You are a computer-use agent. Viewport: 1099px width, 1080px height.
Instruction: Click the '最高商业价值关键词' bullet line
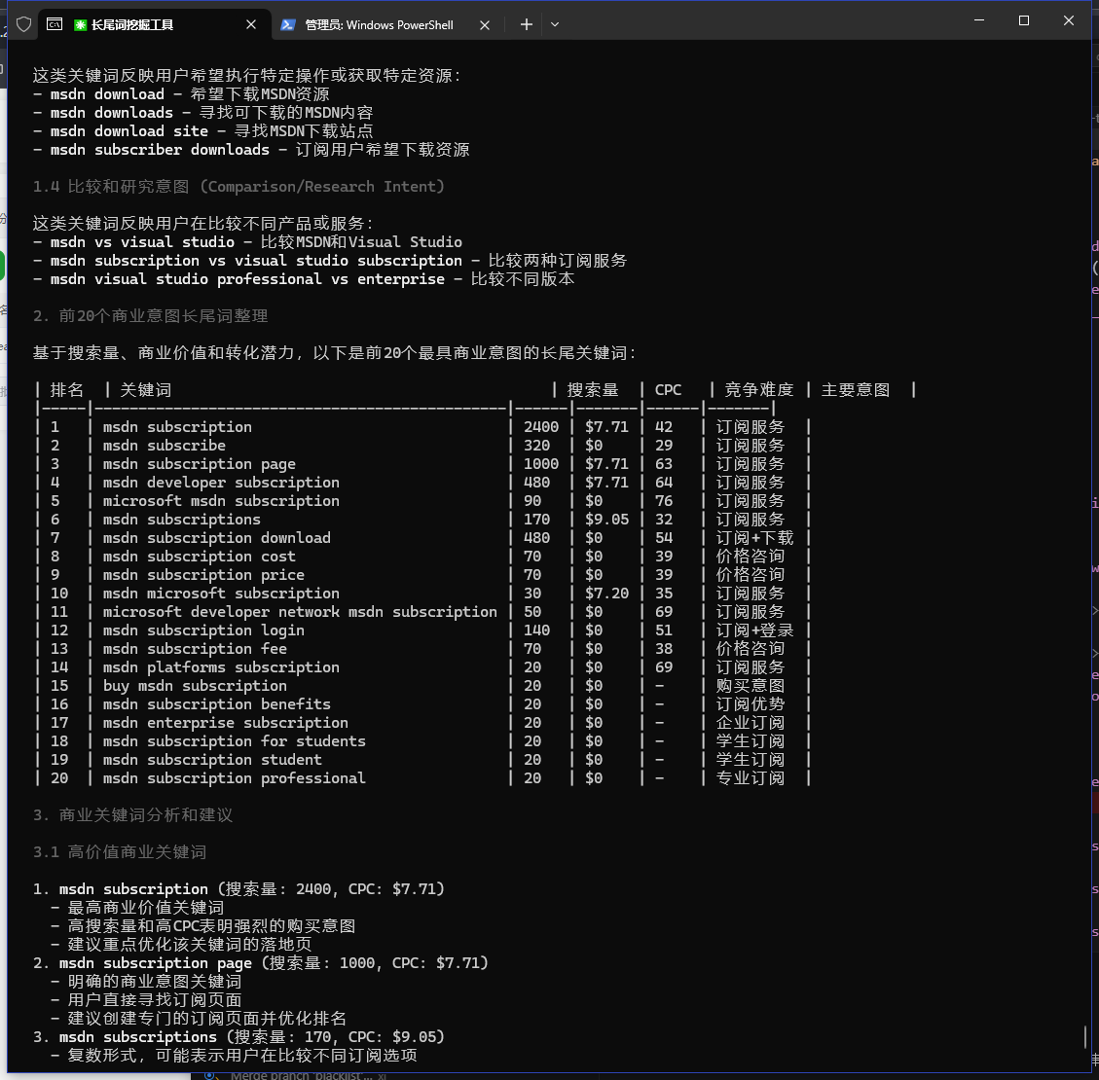pyautogui.click(x=137, y=908)
